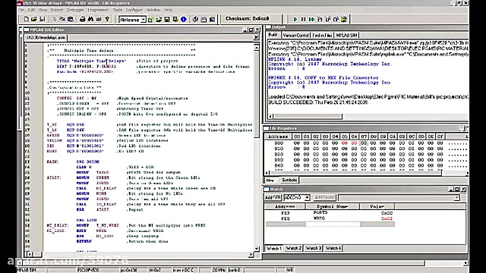Click the Value column header in the Watch table
This screenshot has height=273, width=486.
pos(377,206)
